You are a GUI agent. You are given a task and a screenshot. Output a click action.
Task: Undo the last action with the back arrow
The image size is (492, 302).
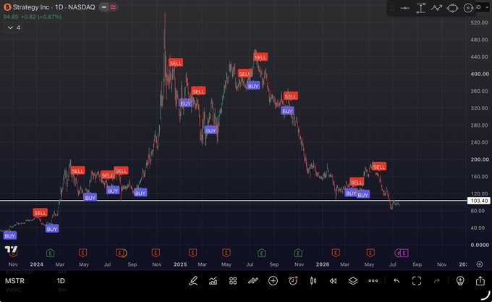point(396,281)
